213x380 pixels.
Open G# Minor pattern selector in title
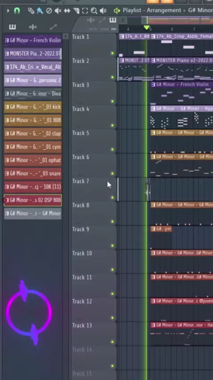pos(200,10)
